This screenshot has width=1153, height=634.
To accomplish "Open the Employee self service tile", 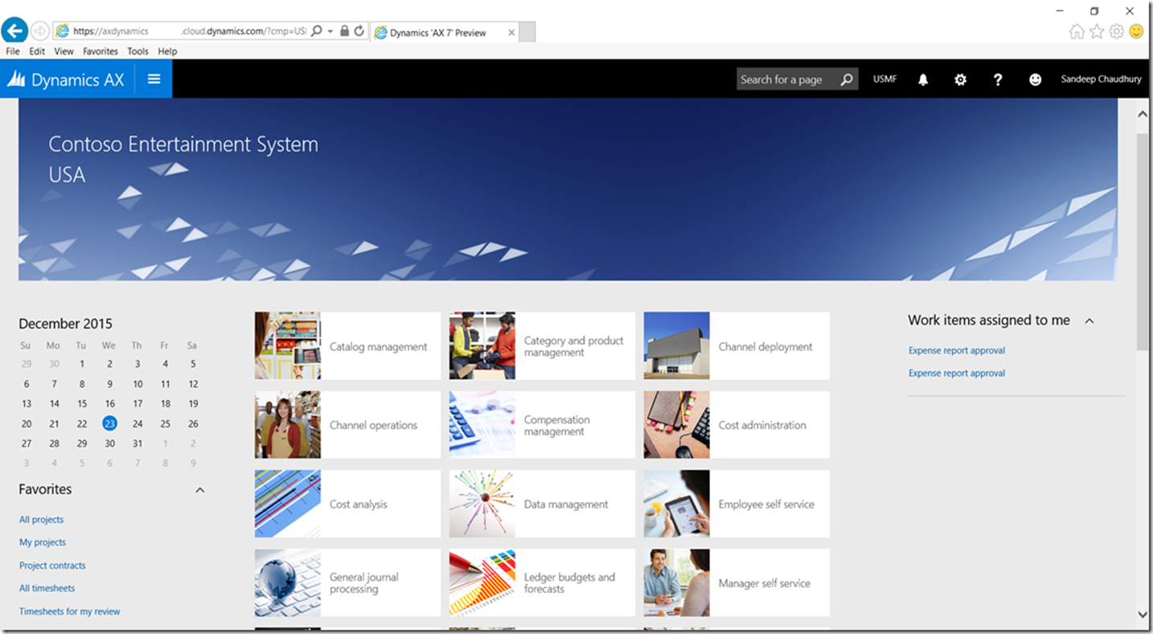I will (x=737, y=504).
